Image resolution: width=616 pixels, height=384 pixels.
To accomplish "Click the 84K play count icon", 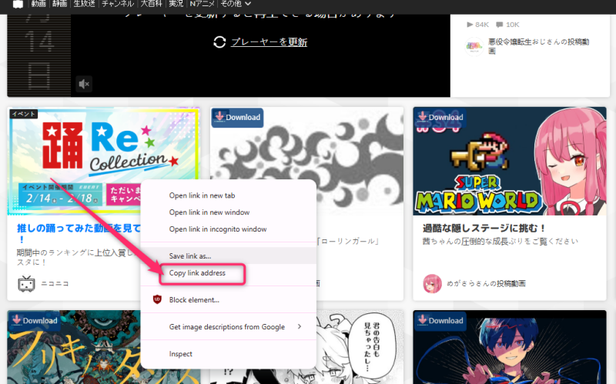I will [470, 25].
